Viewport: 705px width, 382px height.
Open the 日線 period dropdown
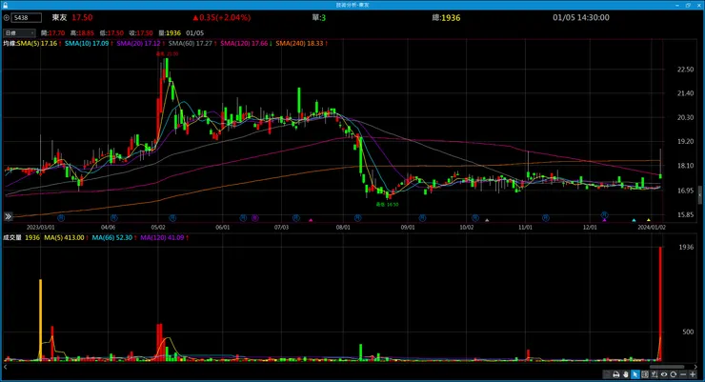pos(19,32)
